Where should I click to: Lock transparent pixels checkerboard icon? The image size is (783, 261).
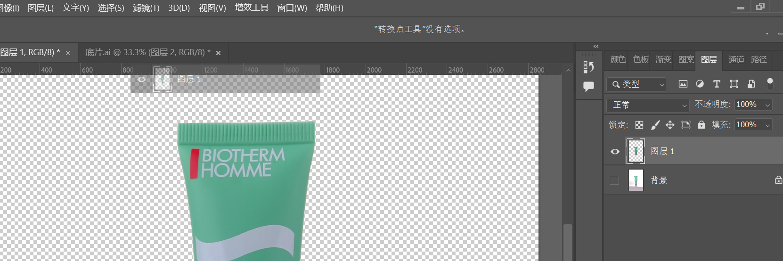tap(639, 125)
